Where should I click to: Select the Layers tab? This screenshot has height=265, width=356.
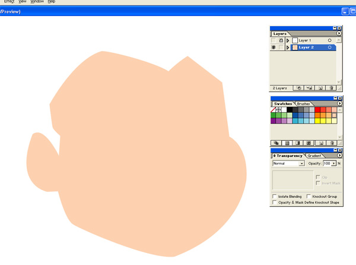pos(279,34)
